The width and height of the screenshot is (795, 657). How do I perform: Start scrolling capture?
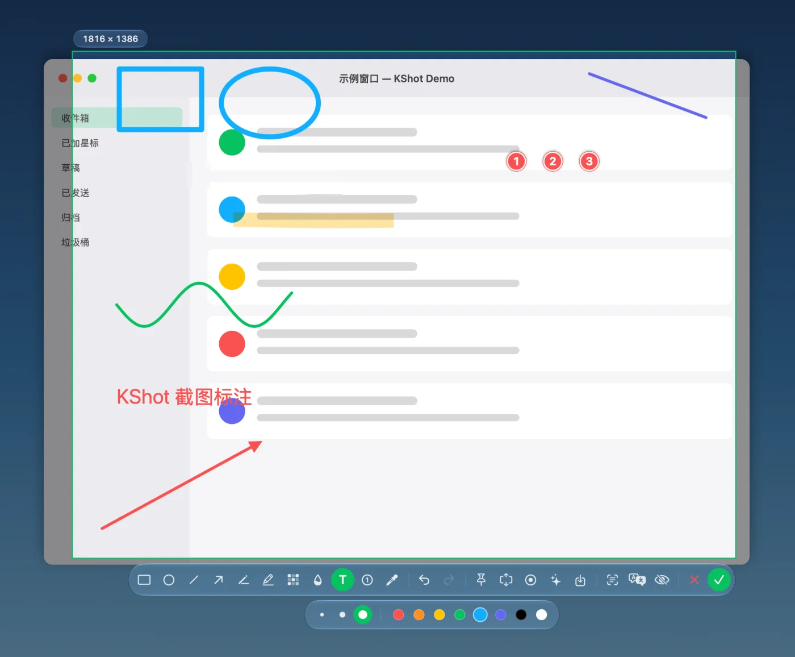point(506,580)
